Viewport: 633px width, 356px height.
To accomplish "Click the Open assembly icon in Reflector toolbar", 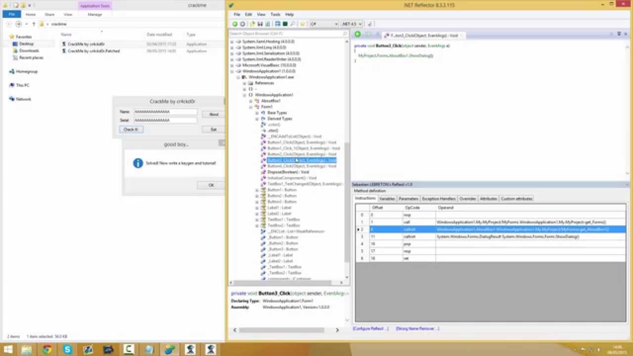I will point(252,24).
